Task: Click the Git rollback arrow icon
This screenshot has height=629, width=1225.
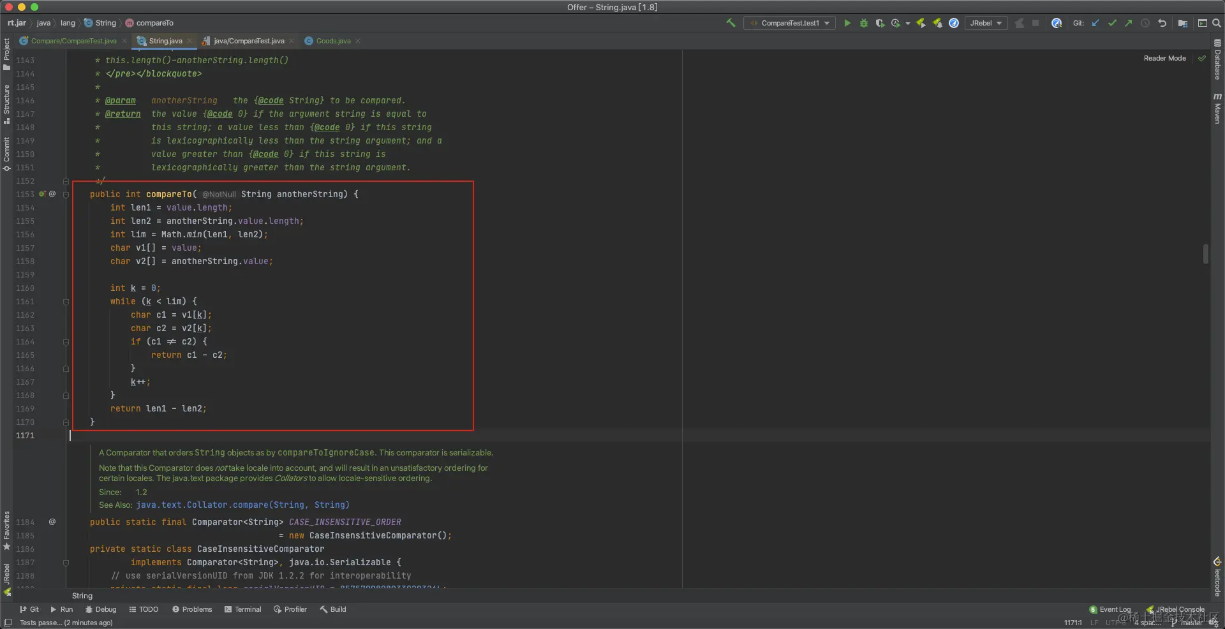Action: (1162, 23)
